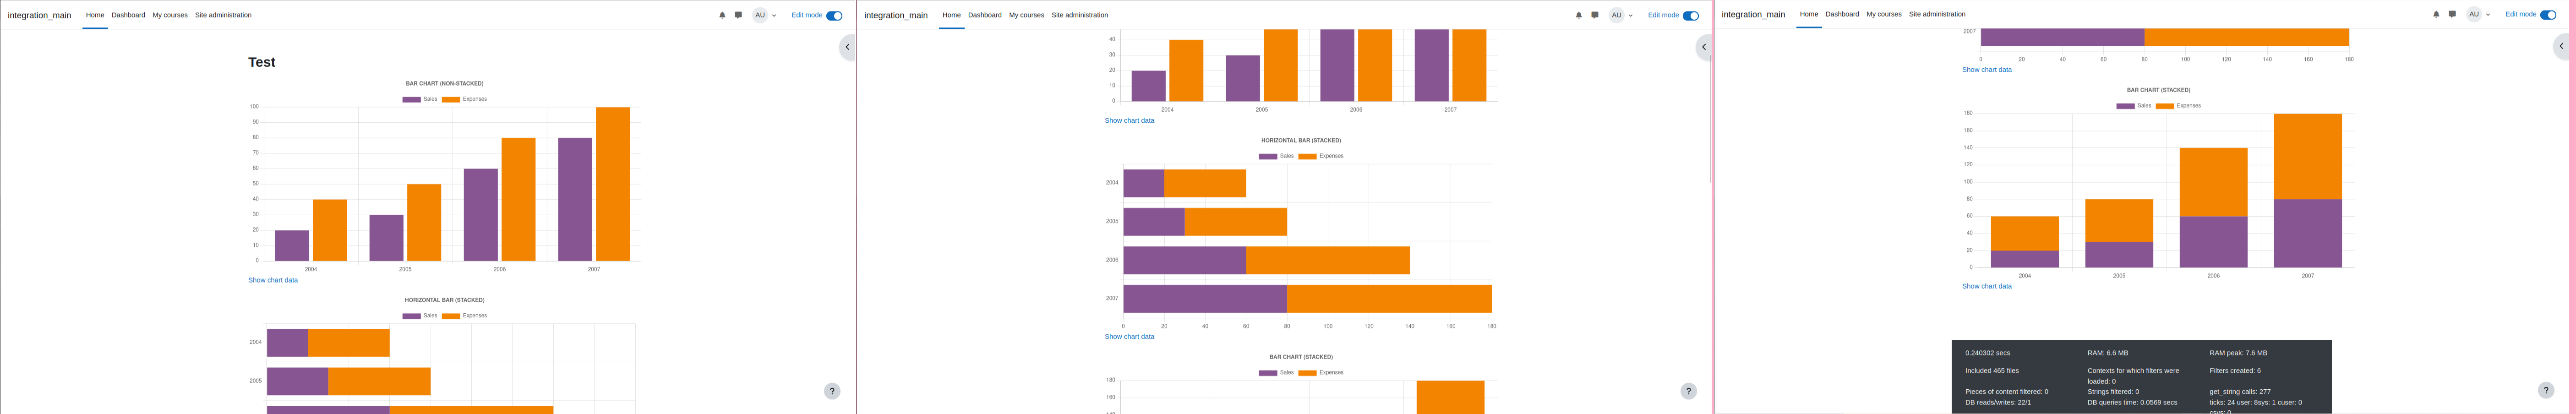Show chart data below Horizontal Bar chart, middle window
Screen dimensions: 2576x414
tap(1129, 336)
